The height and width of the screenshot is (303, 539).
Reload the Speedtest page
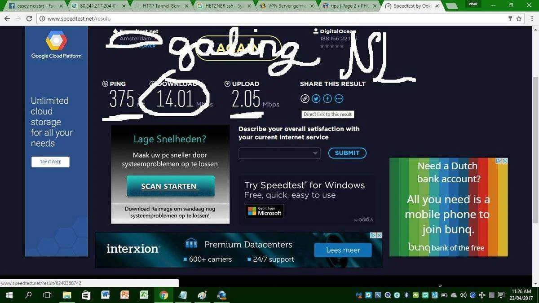pyautogui.click(x=29, y=18)
